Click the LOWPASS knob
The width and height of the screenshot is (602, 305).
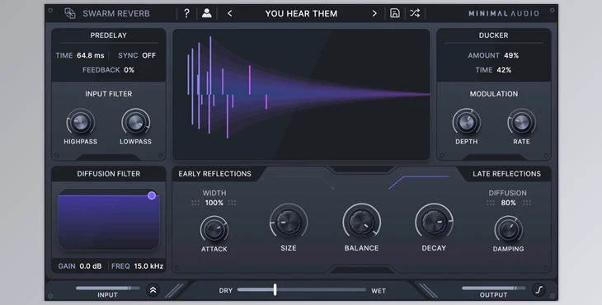pyautogui.click(x=135, y=123)
